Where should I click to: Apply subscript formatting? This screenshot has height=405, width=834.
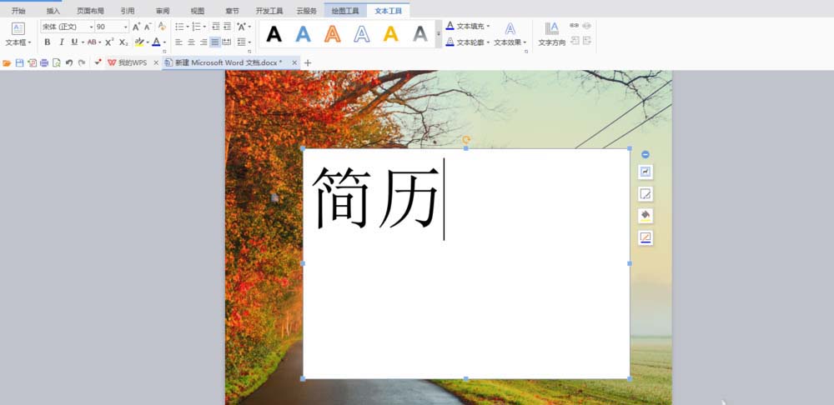123,42
